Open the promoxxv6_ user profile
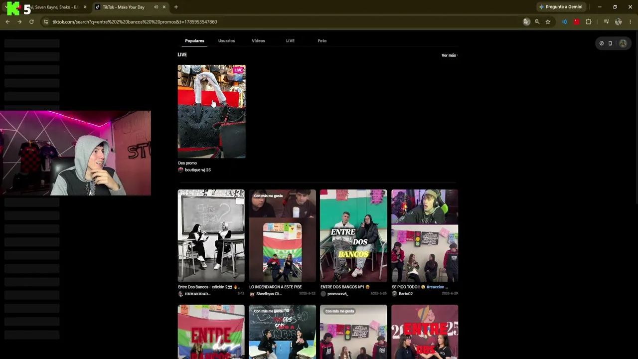 [x=337, y=294]
